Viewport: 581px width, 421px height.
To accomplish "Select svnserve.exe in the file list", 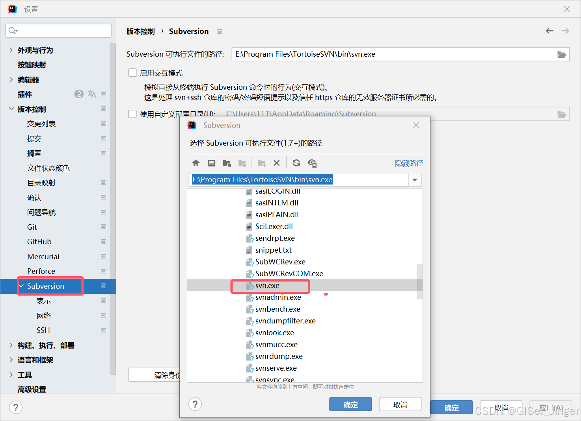I will [276, 368].
